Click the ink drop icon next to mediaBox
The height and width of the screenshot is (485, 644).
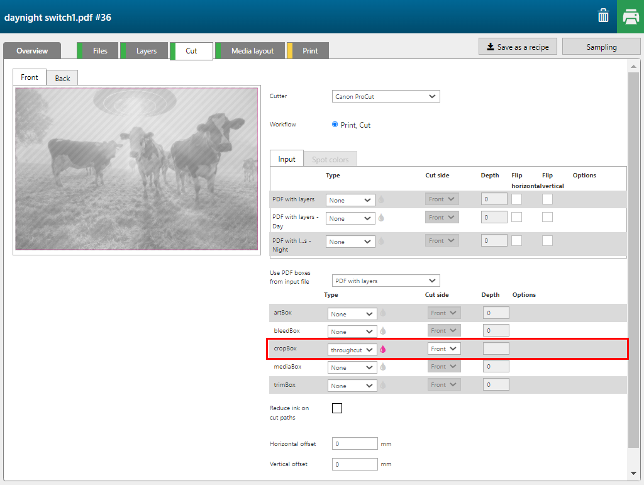pyautogui.click(x=383, y=367)
